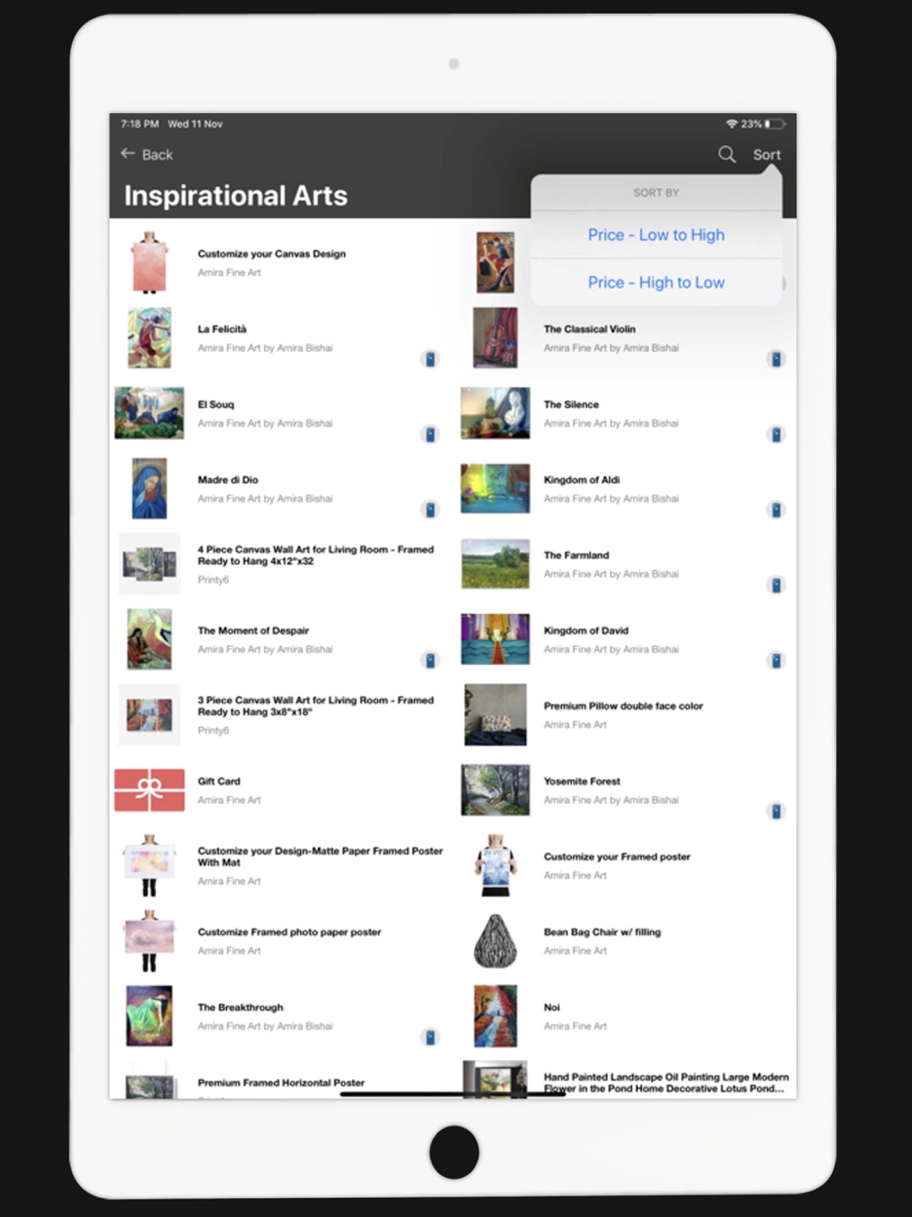Open the Sort dropdown
Image resolution: width=912 pixels, height=1217 pixels.
tap(767, 154)
